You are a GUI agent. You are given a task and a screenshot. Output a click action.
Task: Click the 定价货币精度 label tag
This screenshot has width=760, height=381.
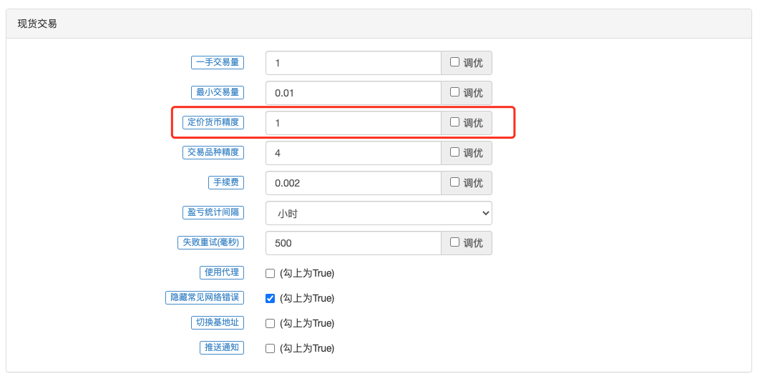click(213, 122)
